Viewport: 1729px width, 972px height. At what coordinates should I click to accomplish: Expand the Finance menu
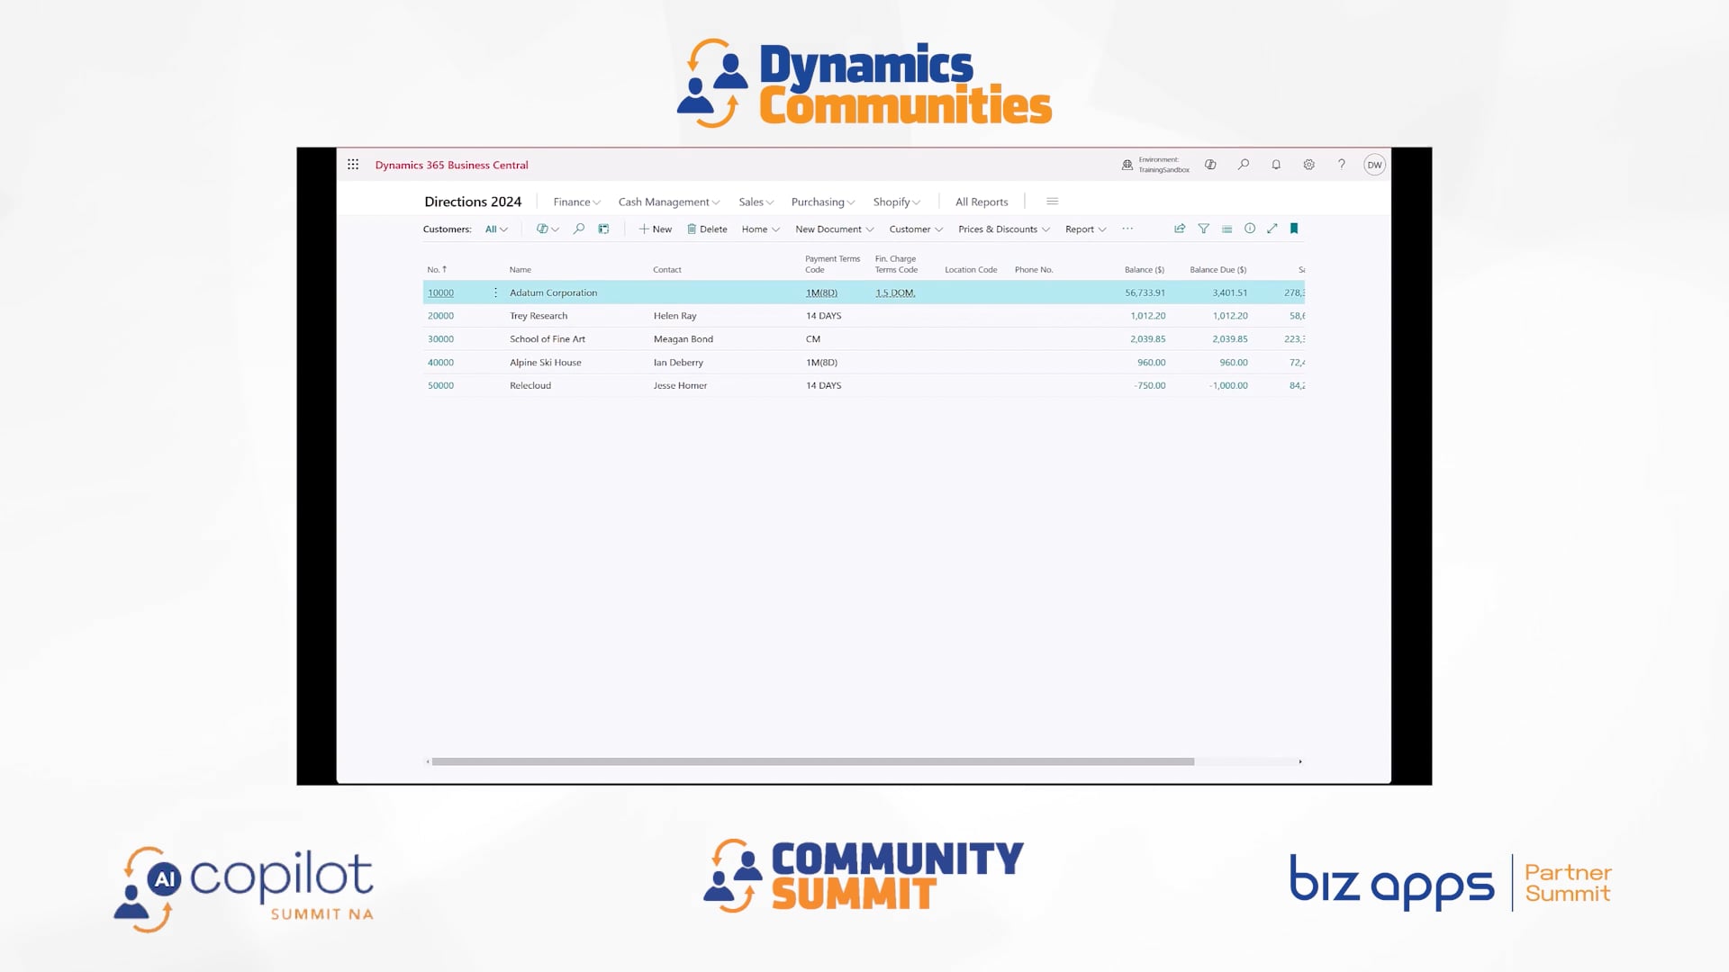(x=576, y=202)
